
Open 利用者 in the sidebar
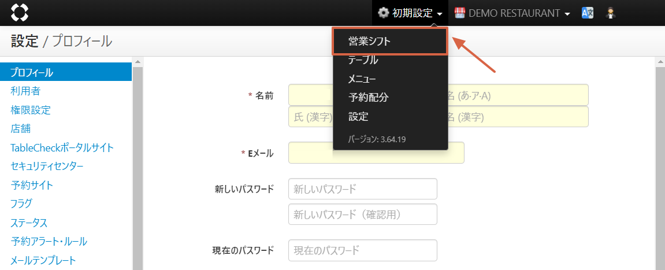pos(25,91)
